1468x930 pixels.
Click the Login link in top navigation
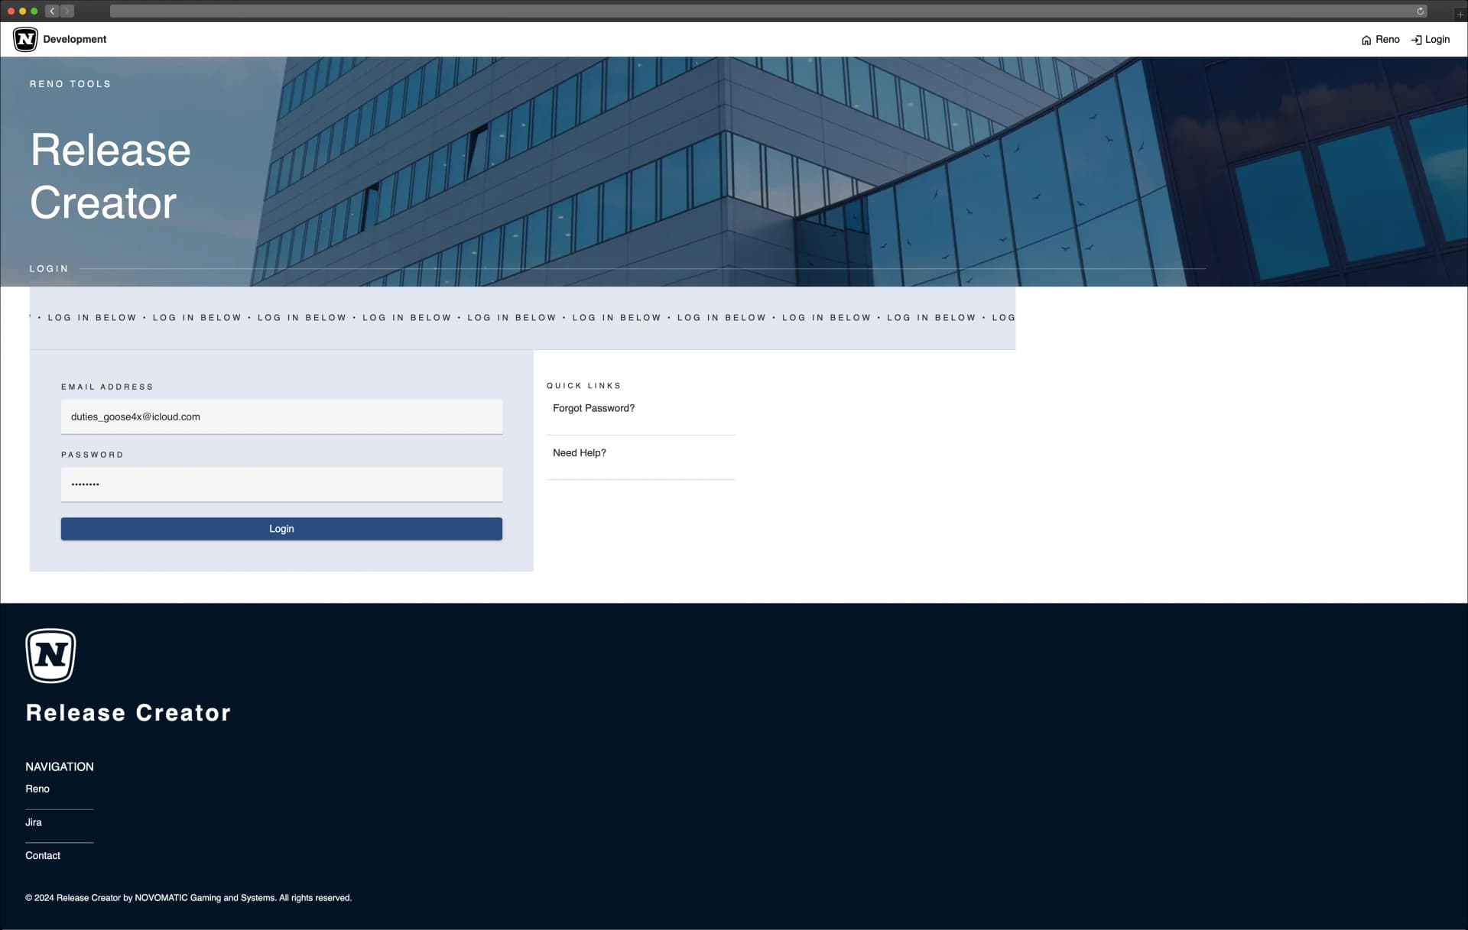tap(1430, 40)
